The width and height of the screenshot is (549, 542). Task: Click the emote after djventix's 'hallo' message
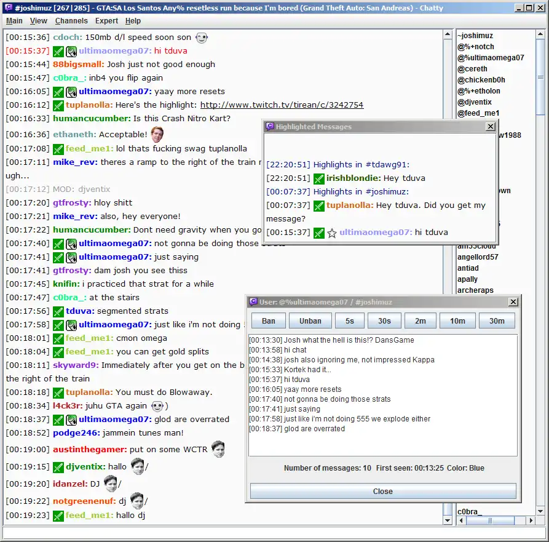(137, 466)
